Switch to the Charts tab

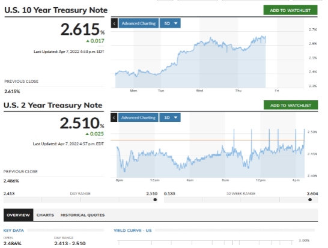coord(45,215)
